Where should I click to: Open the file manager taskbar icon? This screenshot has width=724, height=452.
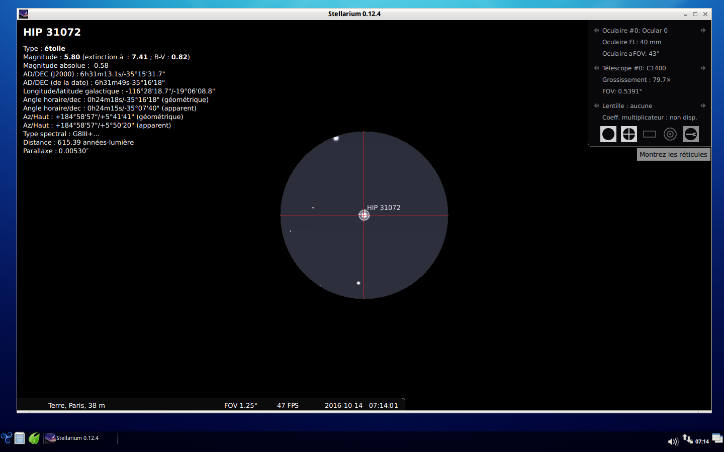[20, 438]
